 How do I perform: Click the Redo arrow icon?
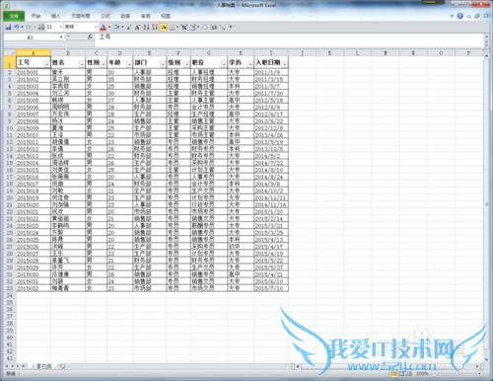click(29, 27)
